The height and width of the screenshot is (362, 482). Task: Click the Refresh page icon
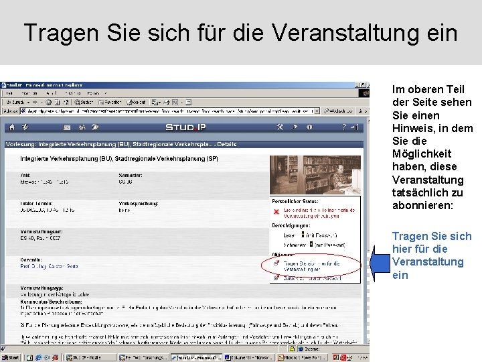coord(57,102)
